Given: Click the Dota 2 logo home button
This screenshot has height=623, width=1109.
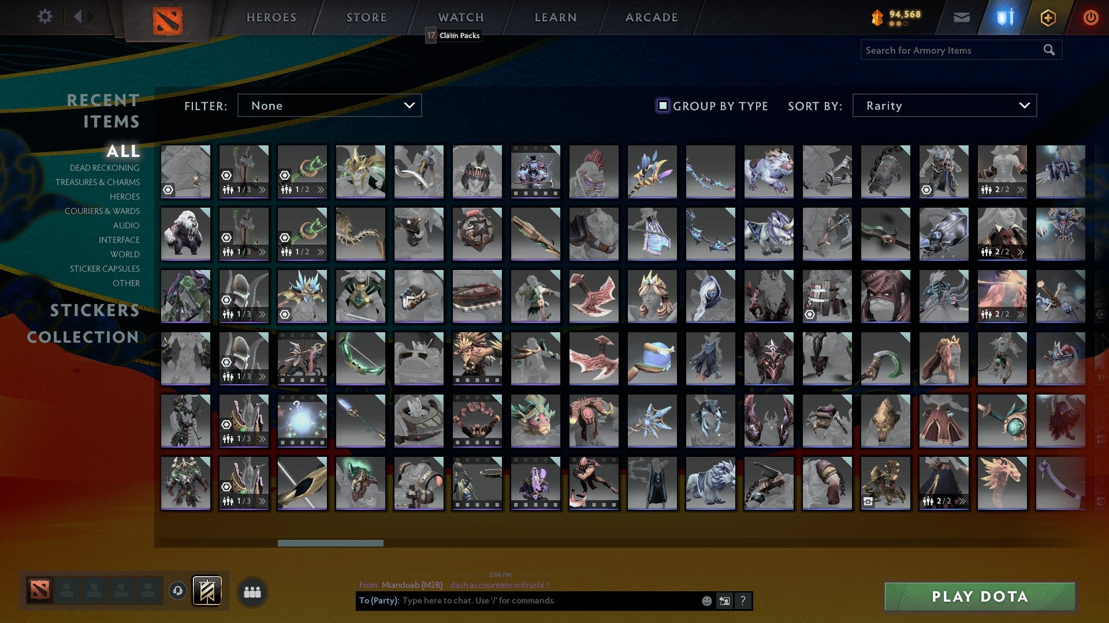Looking at the screenshot, I should [167, 21].
